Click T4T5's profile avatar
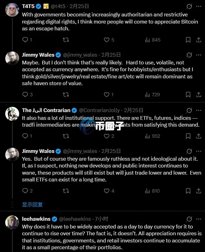This screenshot has width=205, height=252. tap(12, 9)
